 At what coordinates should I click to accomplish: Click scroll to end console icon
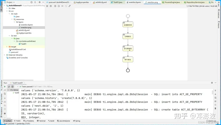tap(215, 101)
